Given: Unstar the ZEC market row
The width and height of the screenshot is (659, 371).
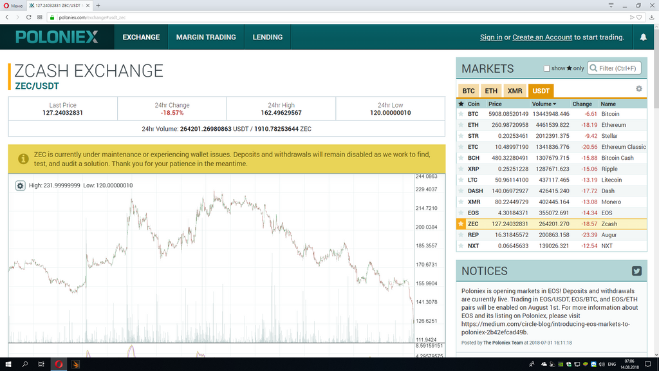Looking at the screenshot, I should [461, 224].
